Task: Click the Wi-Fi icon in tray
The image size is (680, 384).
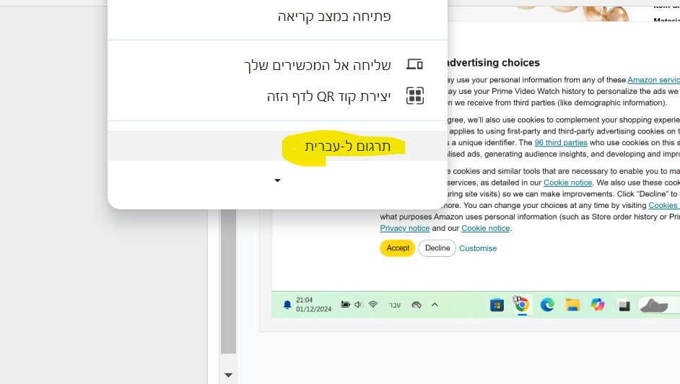Action: 373,305
